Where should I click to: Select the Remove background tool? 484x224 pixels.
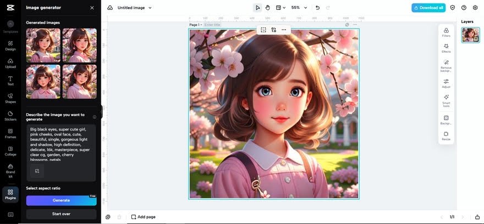(x=446, y=65)
